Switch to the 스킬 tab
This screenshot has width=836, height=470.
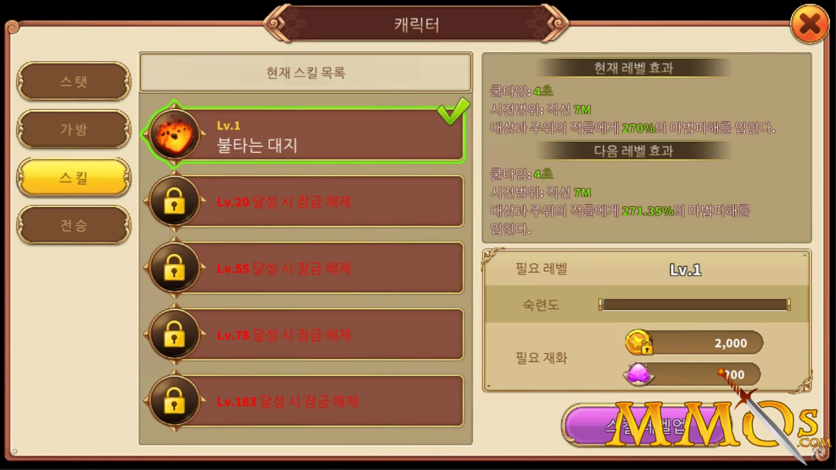[74, 178]
